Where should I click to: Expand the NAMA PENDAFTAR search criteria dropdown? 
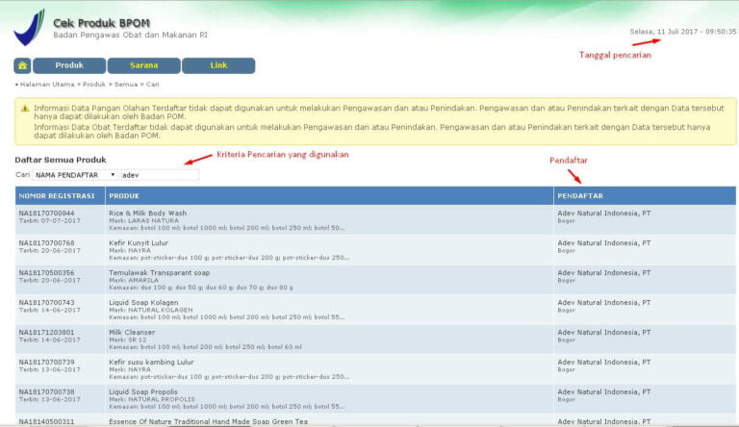75,175
